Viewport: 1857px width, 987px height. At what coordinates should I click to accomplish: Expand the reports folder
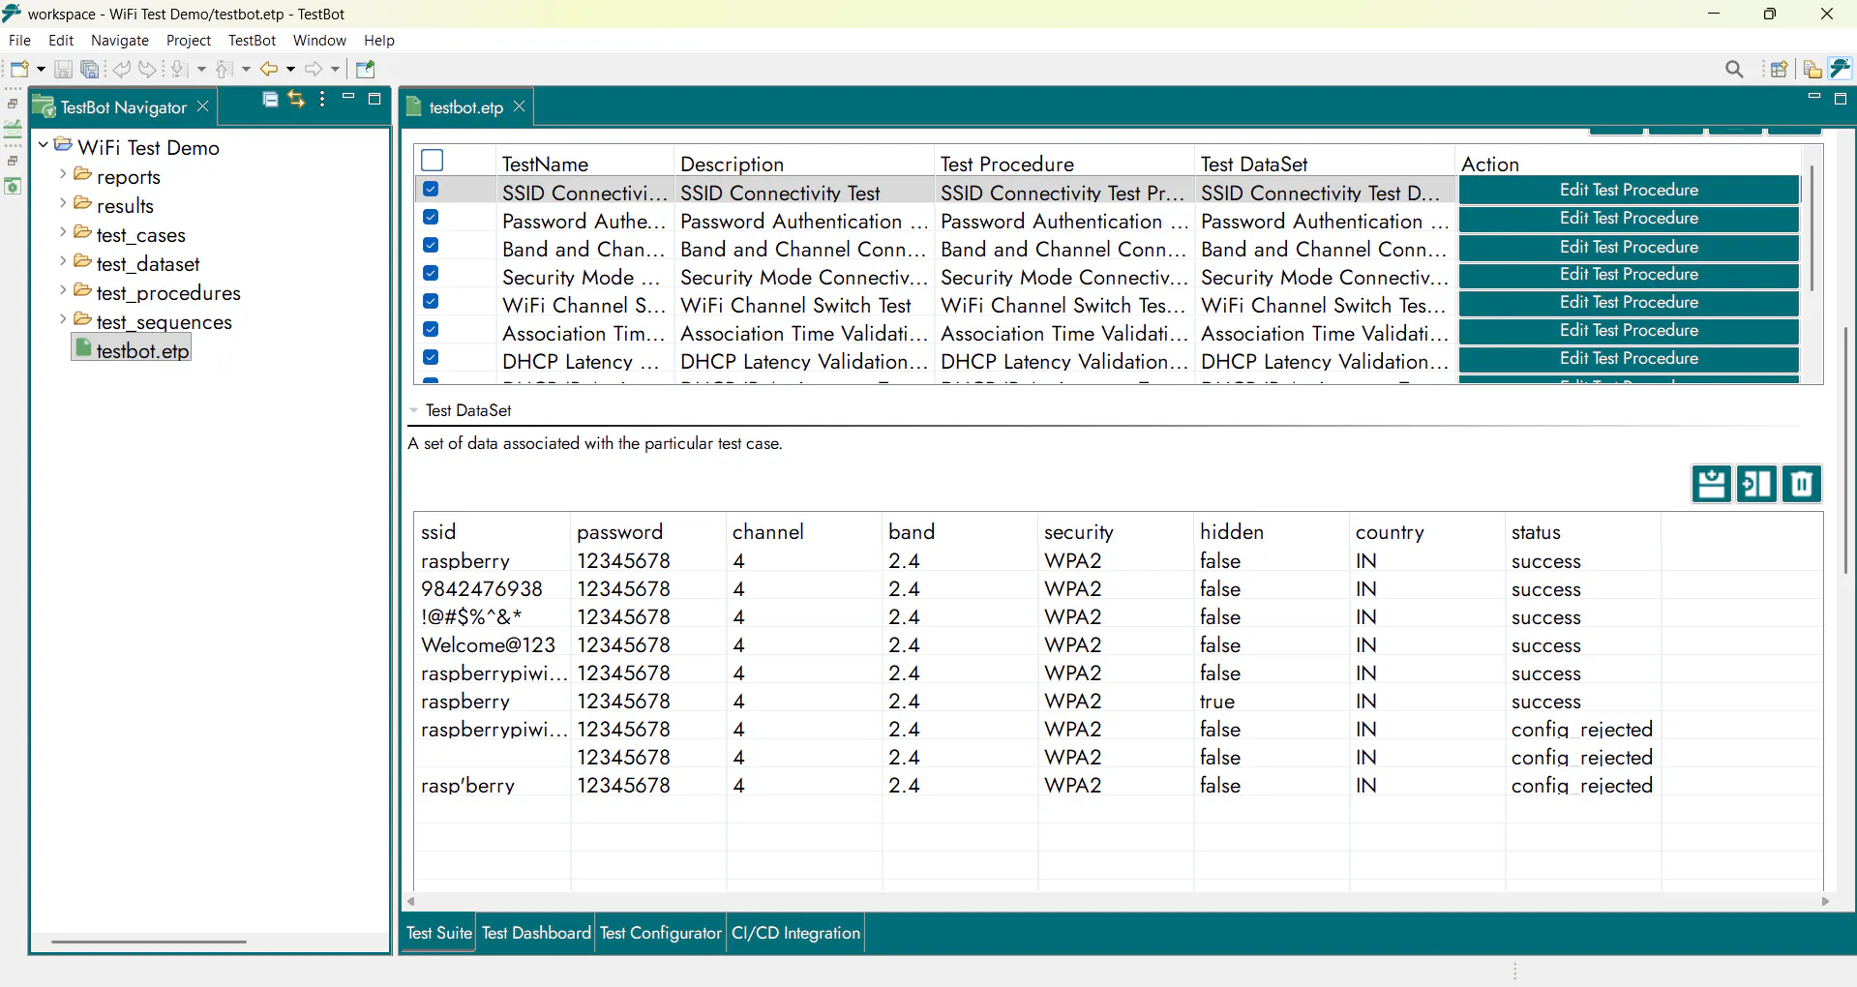[x=63, y=174]
